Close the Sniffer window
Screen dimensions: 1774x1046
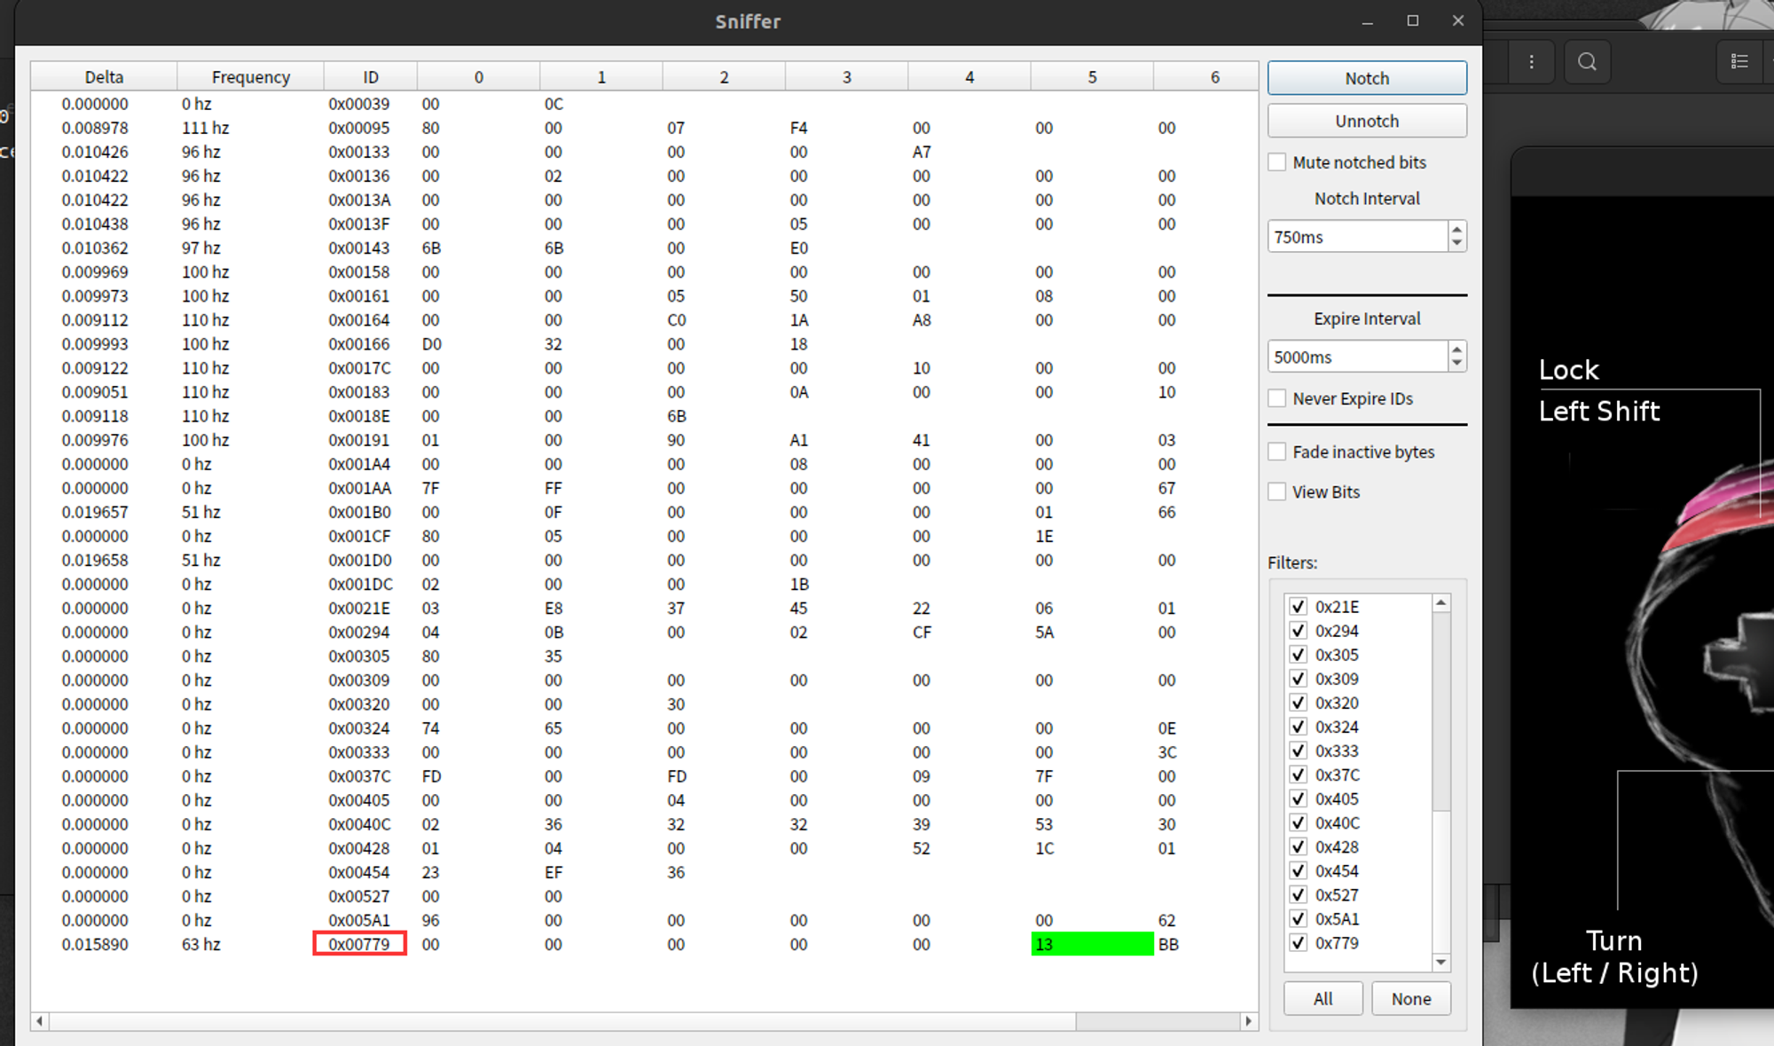pyautogui.click(x=1458, y=20)
